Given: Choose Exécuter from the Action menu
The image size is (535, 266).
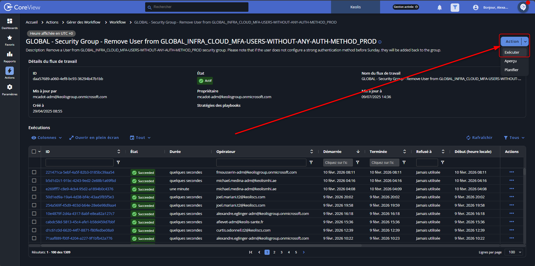Looking at the screenshot, I should [512, 53].
